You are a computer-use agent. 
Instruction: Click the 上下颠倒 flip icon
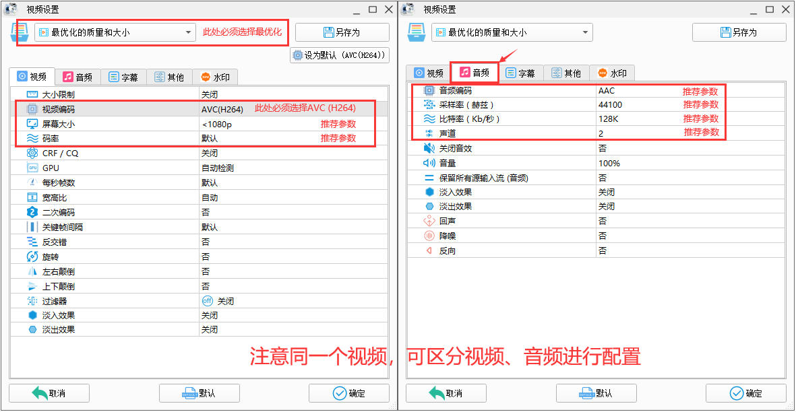pyautogui.click(x=32, y=286)
